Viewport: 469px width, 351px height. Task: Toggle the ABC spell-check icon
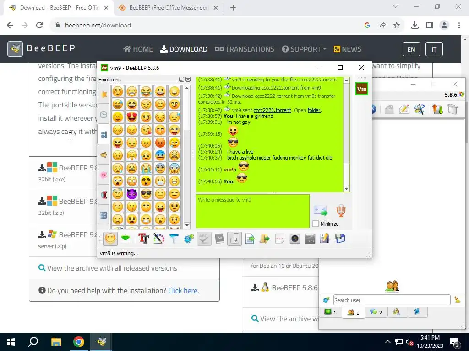pos(204,239)
